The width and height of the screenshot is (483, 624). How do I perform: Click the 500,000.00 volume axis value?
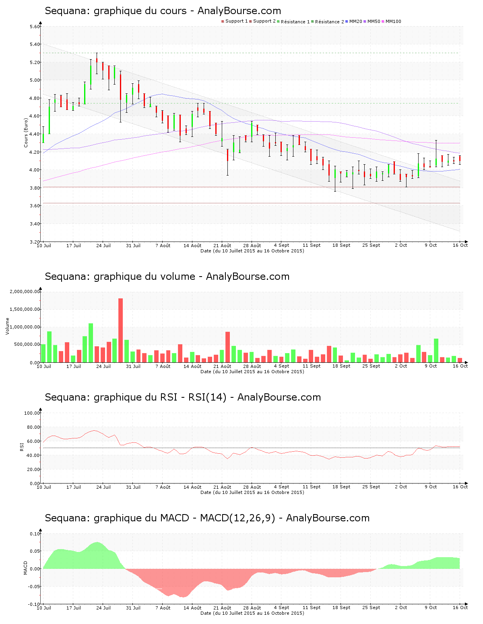(x=27, y=345)
